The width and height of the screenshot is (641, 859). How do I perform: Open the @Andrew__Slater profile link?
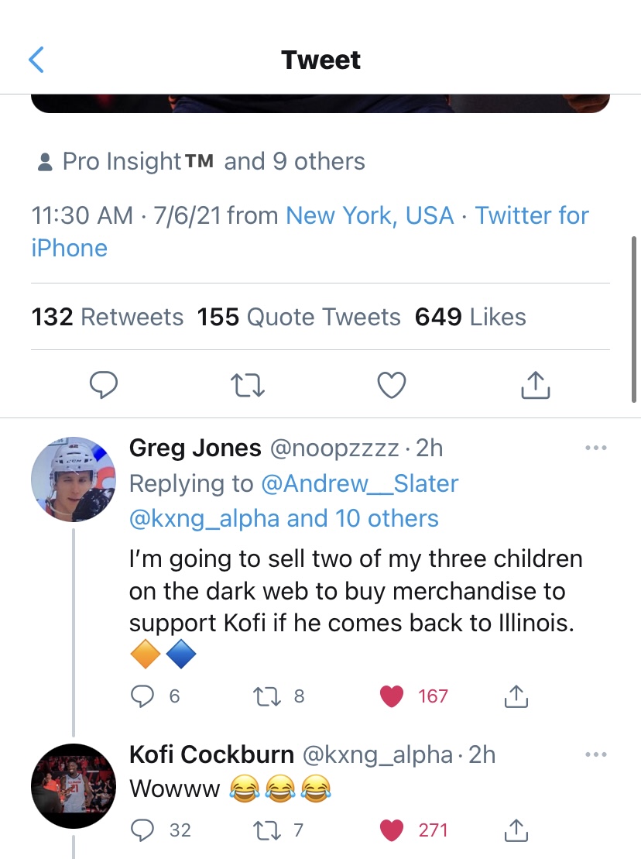[360, 483]
